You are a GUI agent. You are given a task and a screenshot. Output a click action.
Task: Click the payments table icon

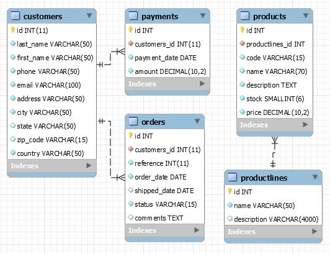133,16
